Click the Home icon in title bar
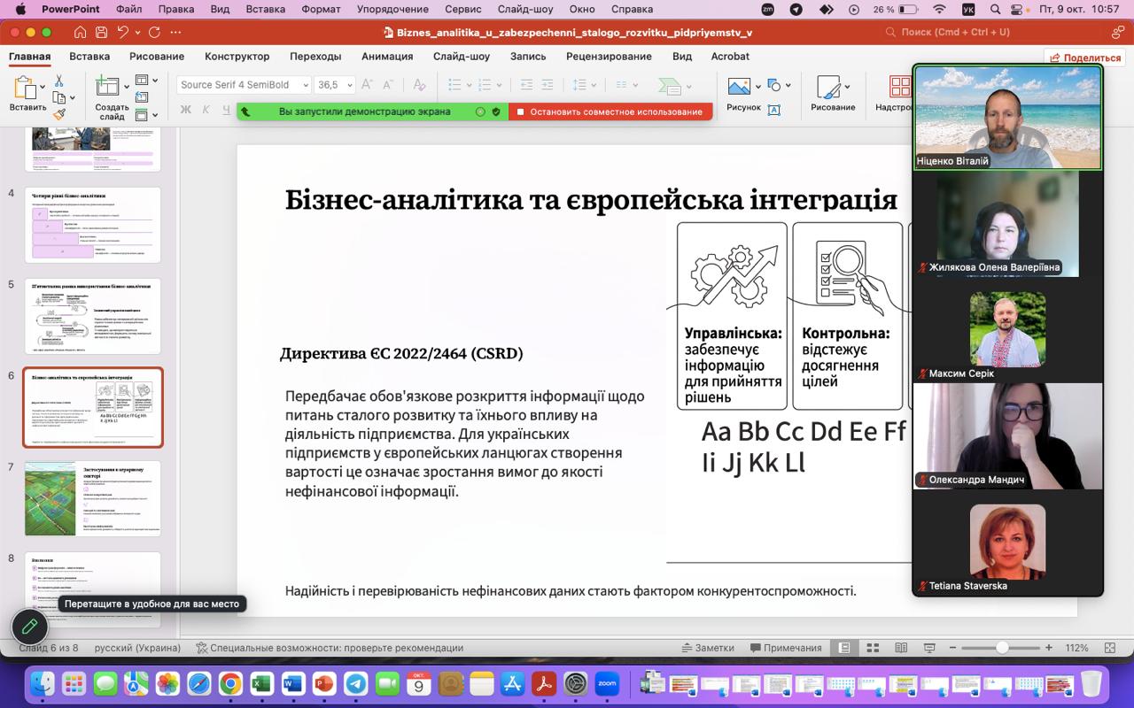The width and height of the screenshot is (1134, 708). pos(81,32)
